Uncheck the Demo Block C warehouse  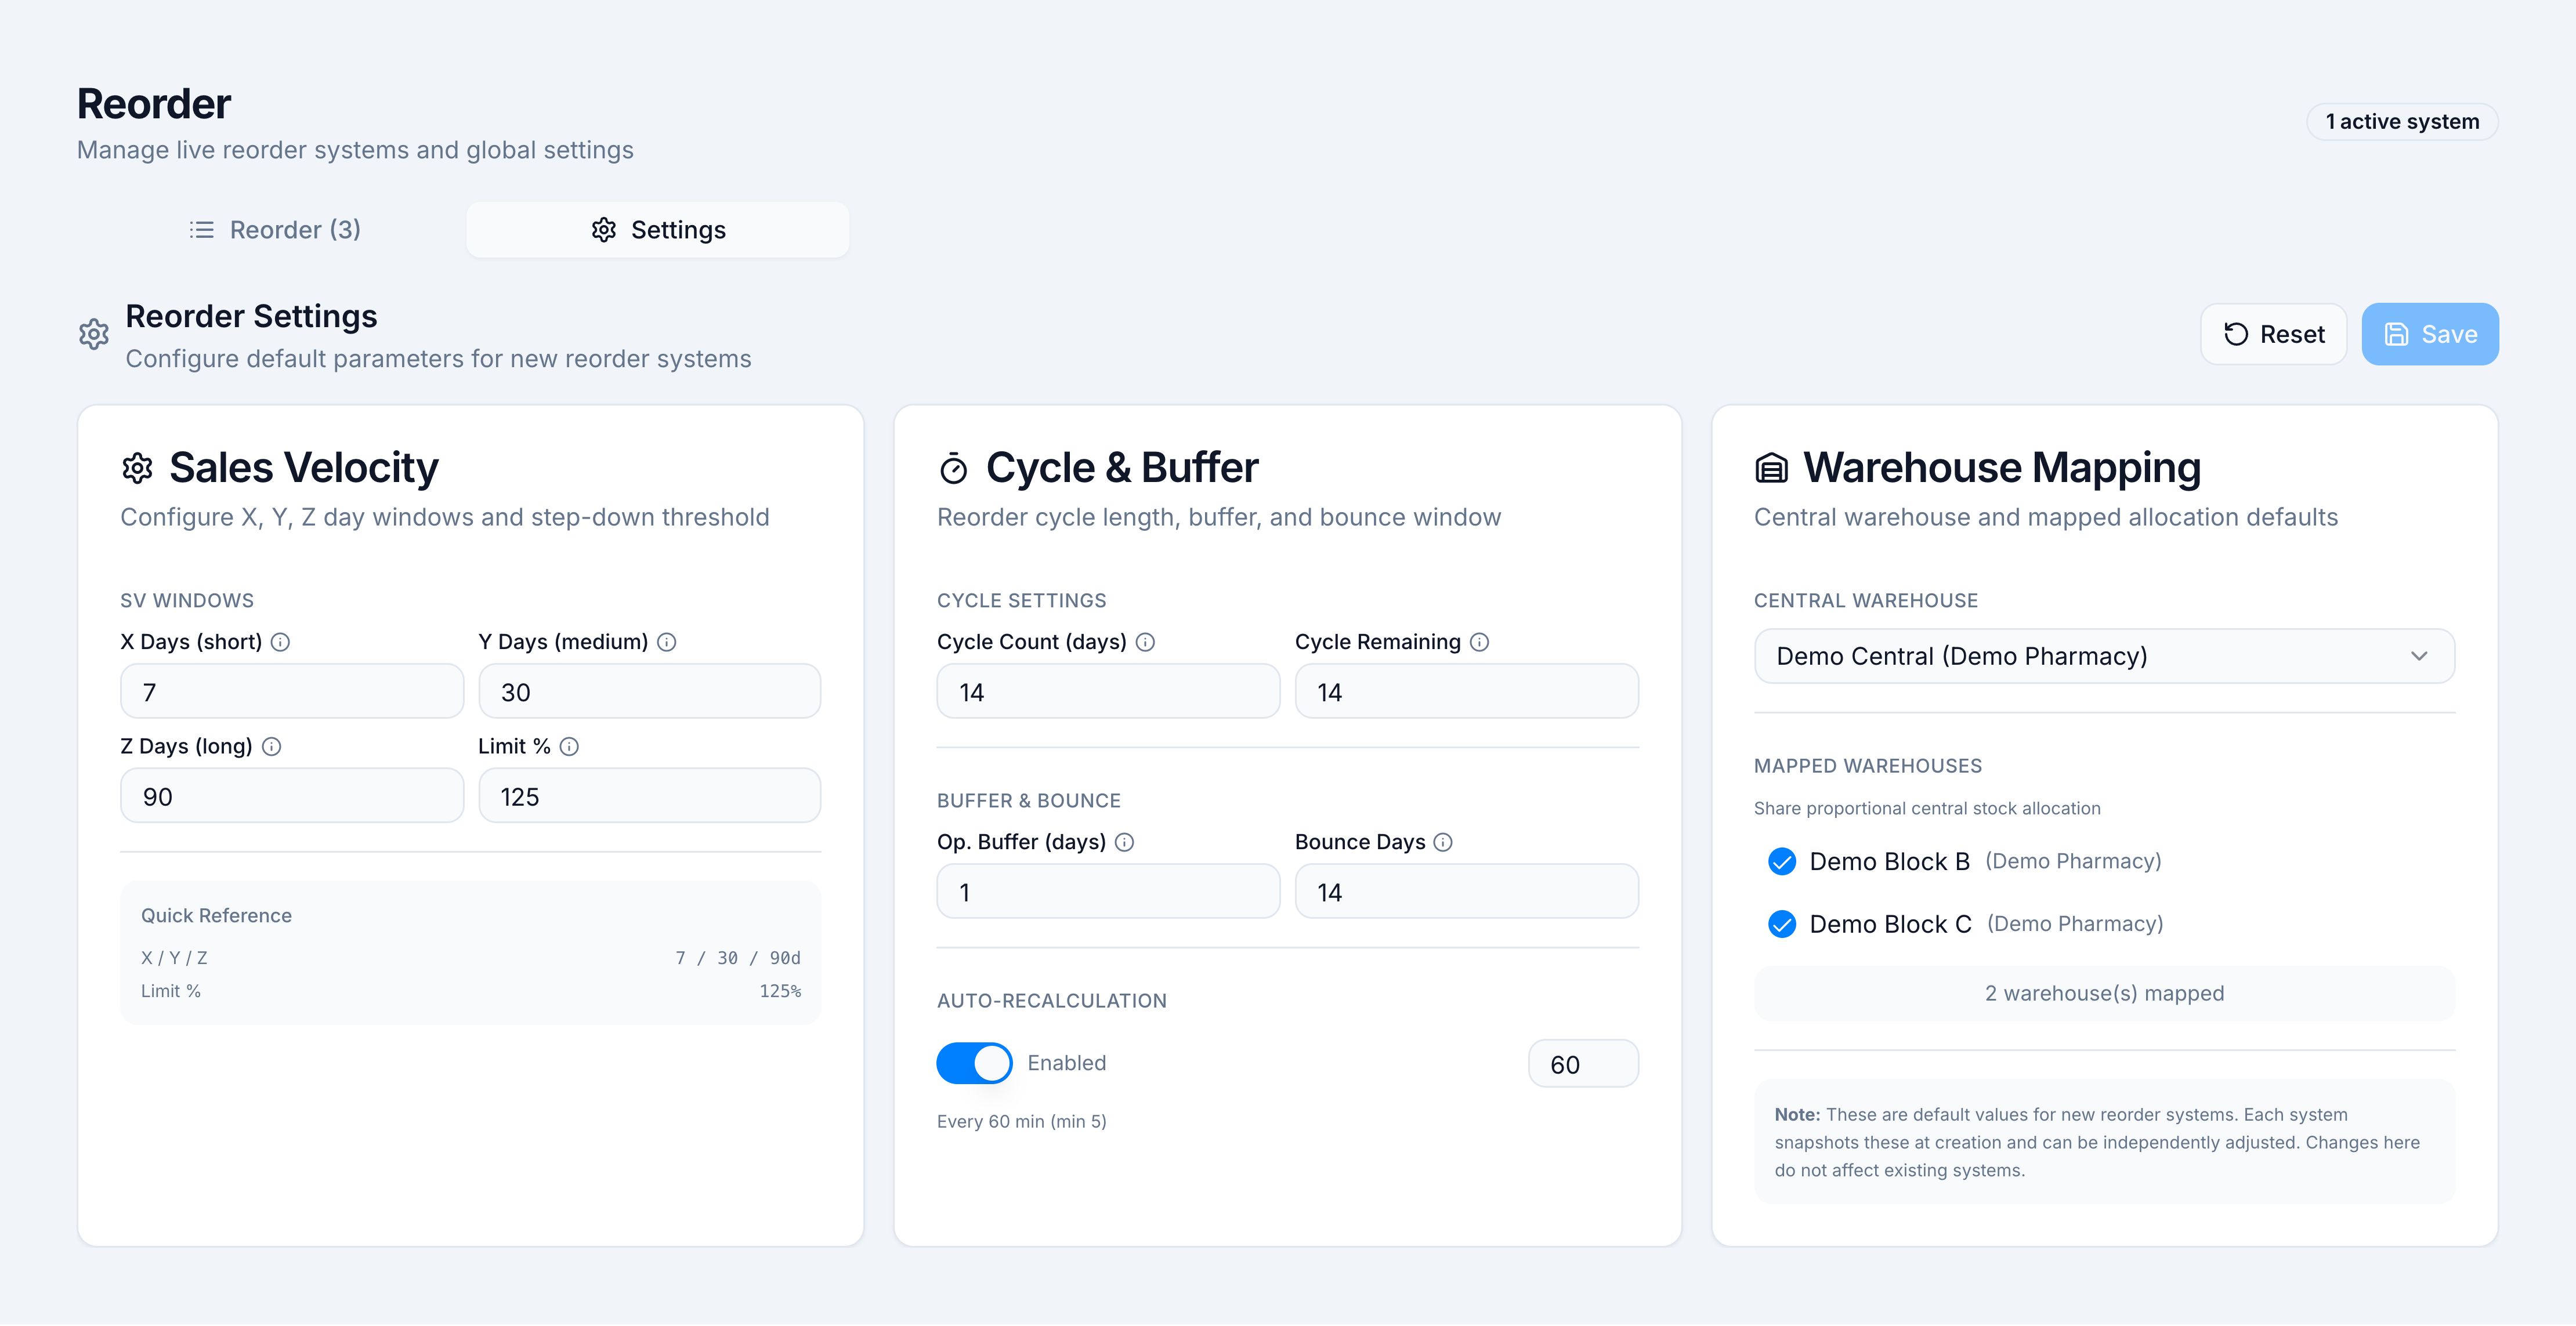coord(1782,924)
